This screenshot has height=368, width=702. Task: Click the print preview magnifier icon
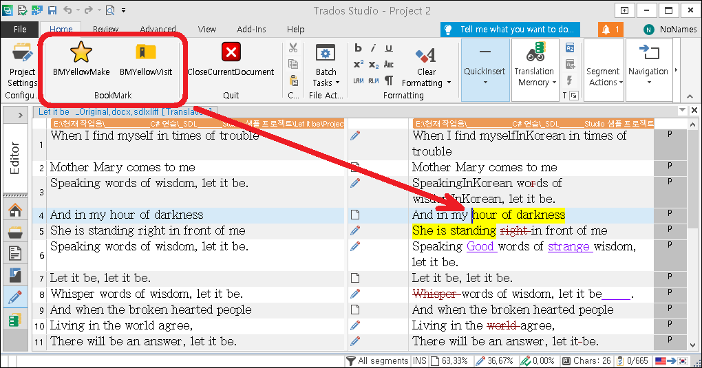[110, 10]
